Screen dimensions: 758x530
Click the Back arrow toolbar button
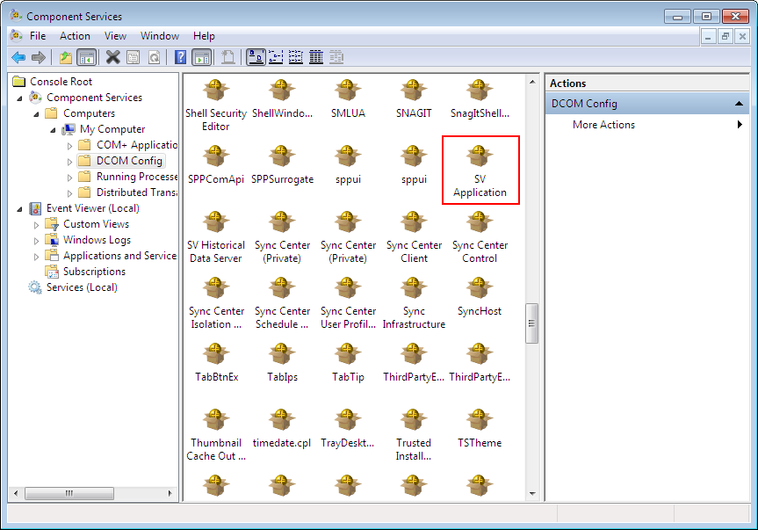pyautogui.click(x=18, y=57)
